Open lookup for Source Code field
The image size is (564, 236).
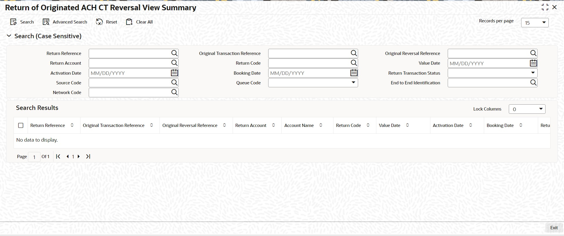(174, 83)
